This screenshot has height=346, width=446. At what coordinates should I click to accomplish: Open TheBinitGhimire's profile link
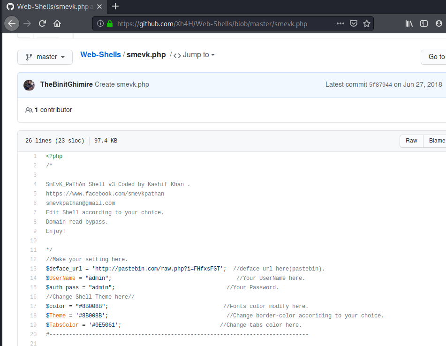[66, 84]
